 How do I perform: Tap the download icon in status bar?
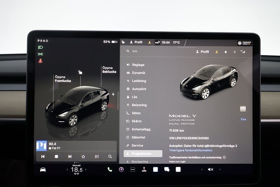tap(150, 42)
